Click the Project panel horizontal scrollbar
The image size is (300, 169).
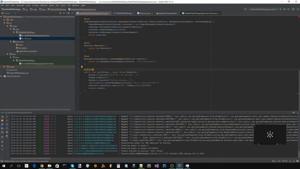coord(36,109)
